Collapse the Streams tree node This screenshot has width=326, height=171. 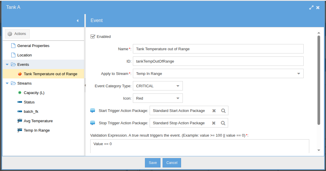click(7, 83)
